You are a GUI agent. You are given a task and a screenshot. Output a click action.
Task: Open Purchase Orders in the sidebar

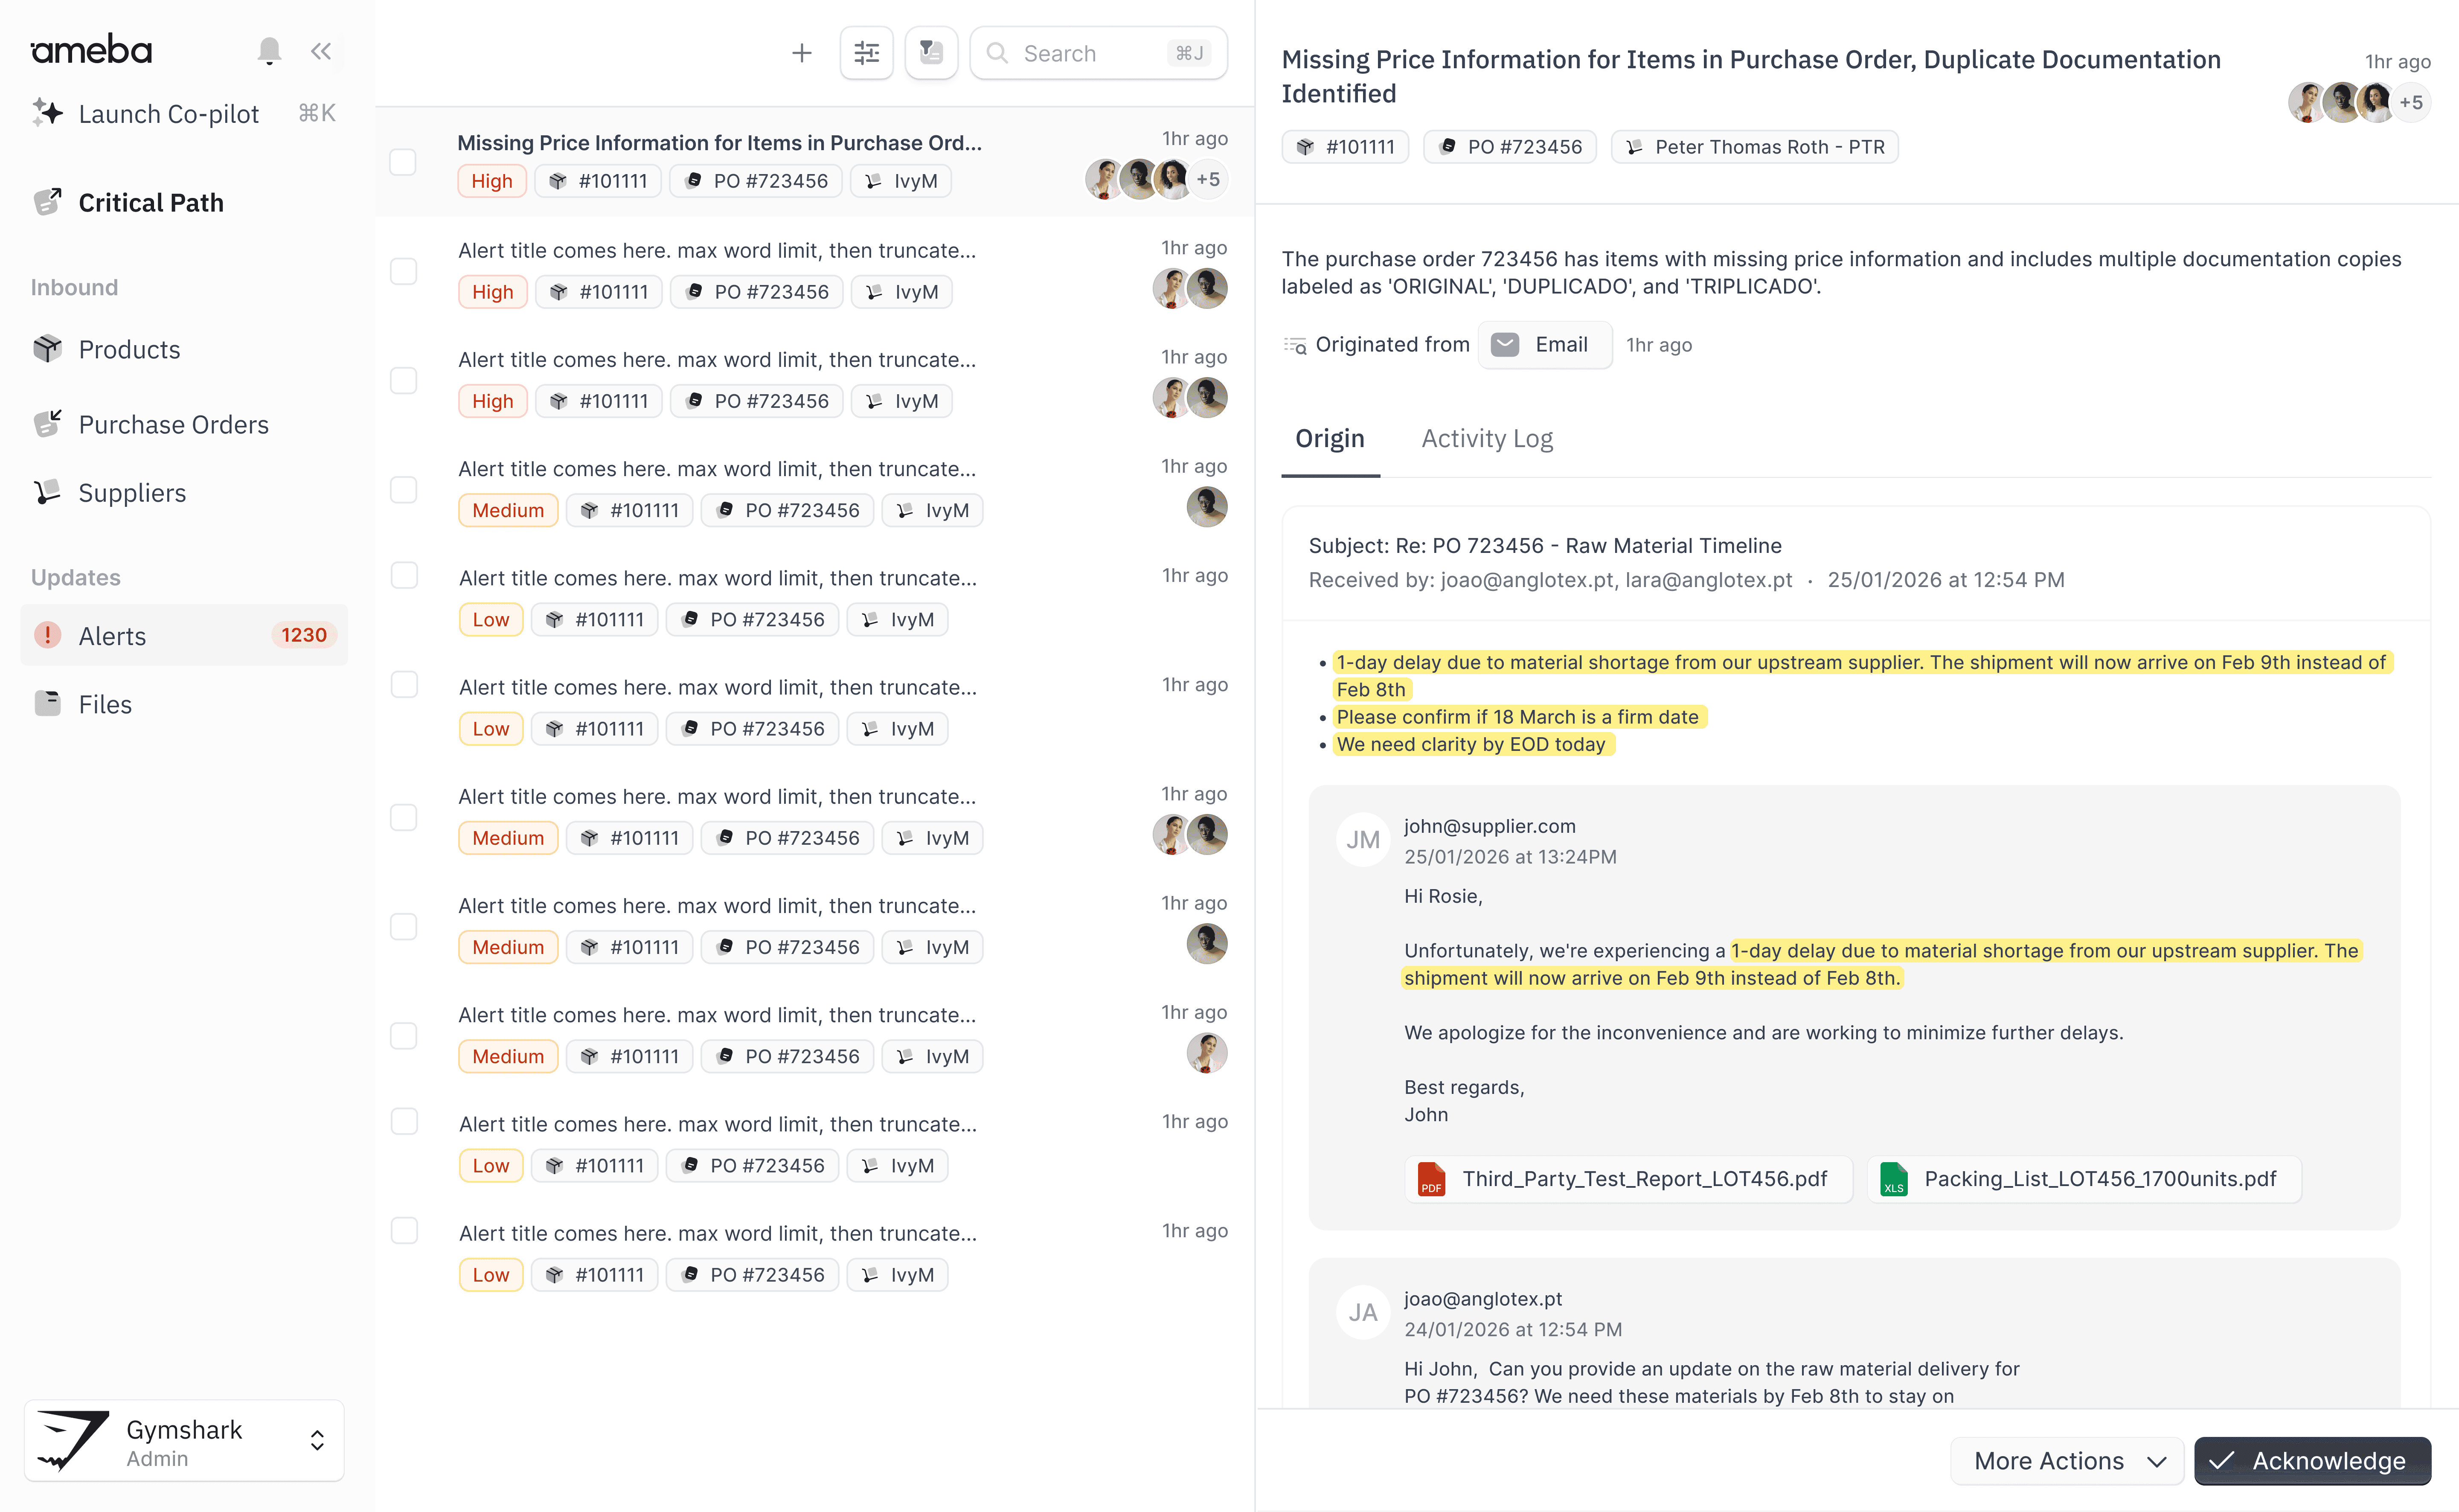tap(173, 425)
